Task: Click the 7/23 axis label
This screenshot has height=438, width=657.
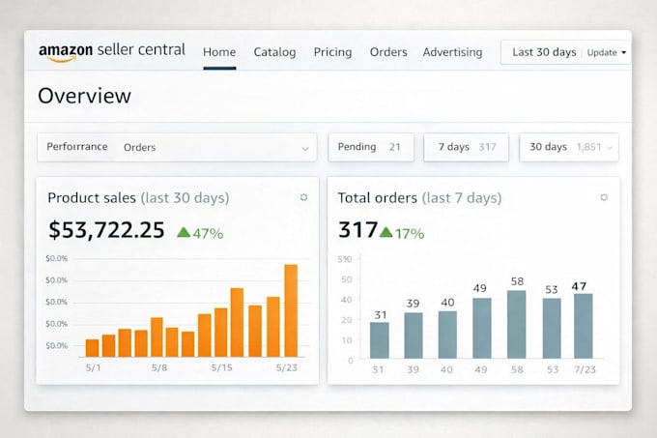Action: pos(585,369)
